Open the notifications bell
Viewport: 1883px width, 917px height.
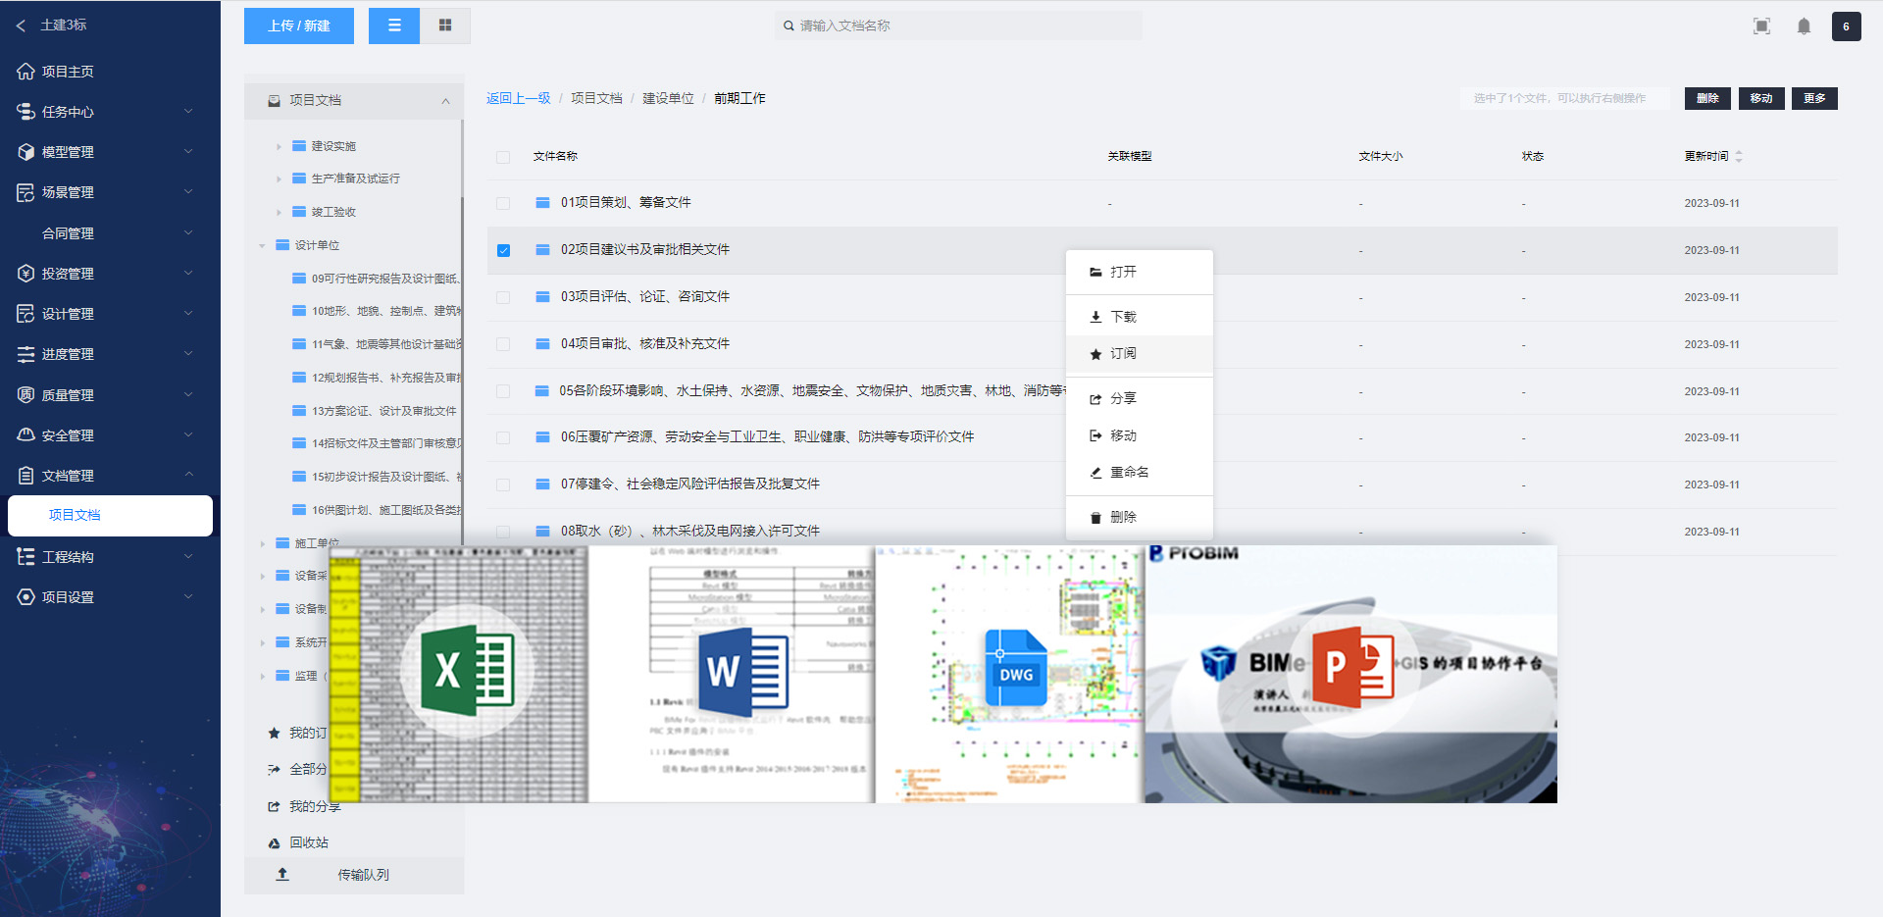[1804, 26]
